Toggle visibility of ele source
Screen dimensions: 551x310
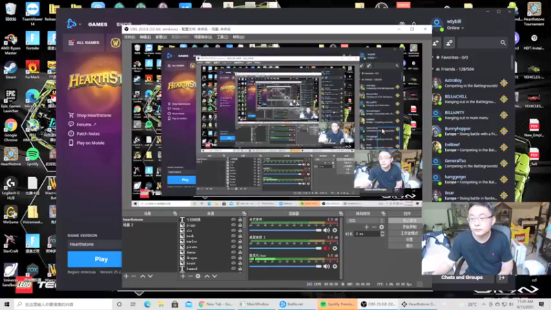(x=233, y=230)
